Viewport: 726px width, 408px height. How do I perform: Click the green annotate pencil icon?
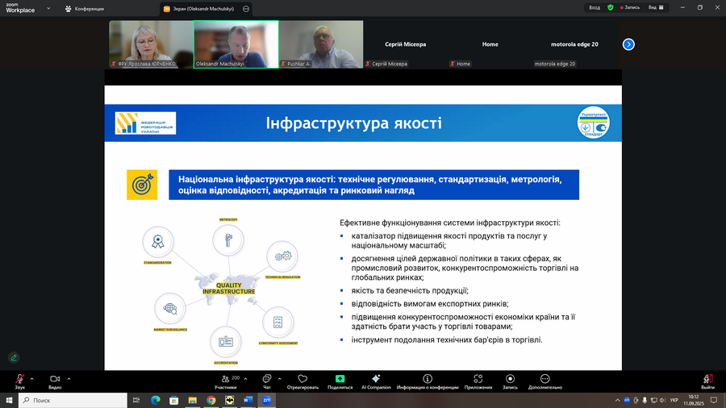pos(14,357)
